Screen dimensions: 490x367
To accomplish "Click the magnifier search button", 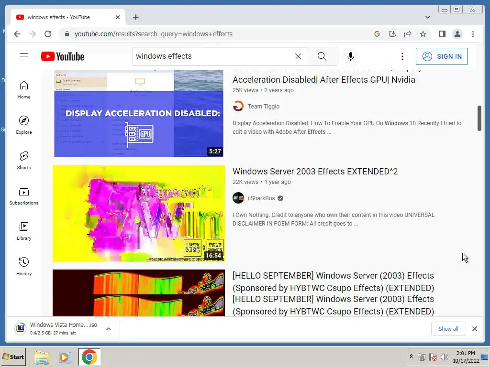I will 322,56.
